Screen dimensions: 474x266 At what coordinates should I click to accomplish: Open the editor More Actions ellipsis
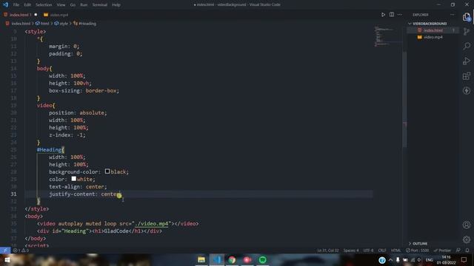pos(400,15)
